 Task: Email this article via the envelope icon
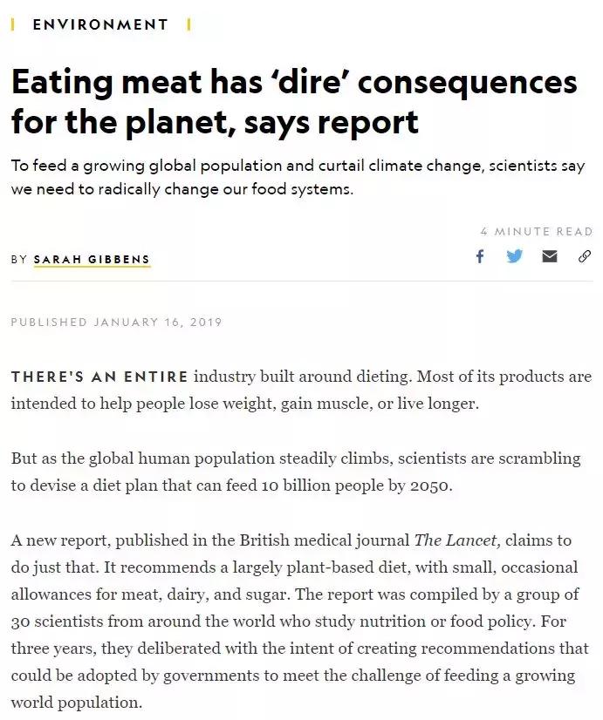click(550, 256)
